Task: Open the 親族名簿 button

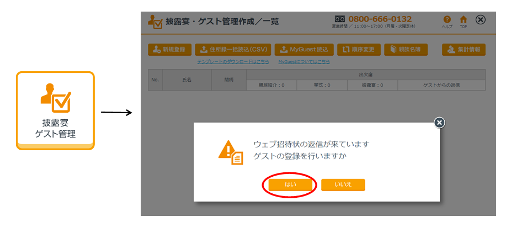Action: (x=406, y=50)
